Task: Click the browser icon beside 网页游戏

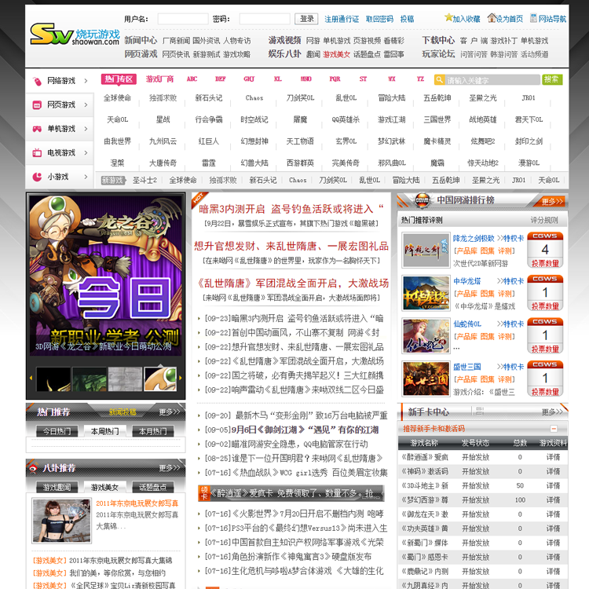Action: coord(37,104)
